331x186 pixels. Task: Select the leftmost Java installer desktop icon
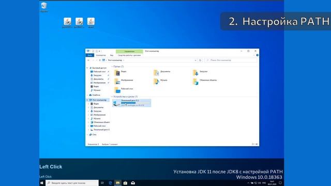(67, 23)
